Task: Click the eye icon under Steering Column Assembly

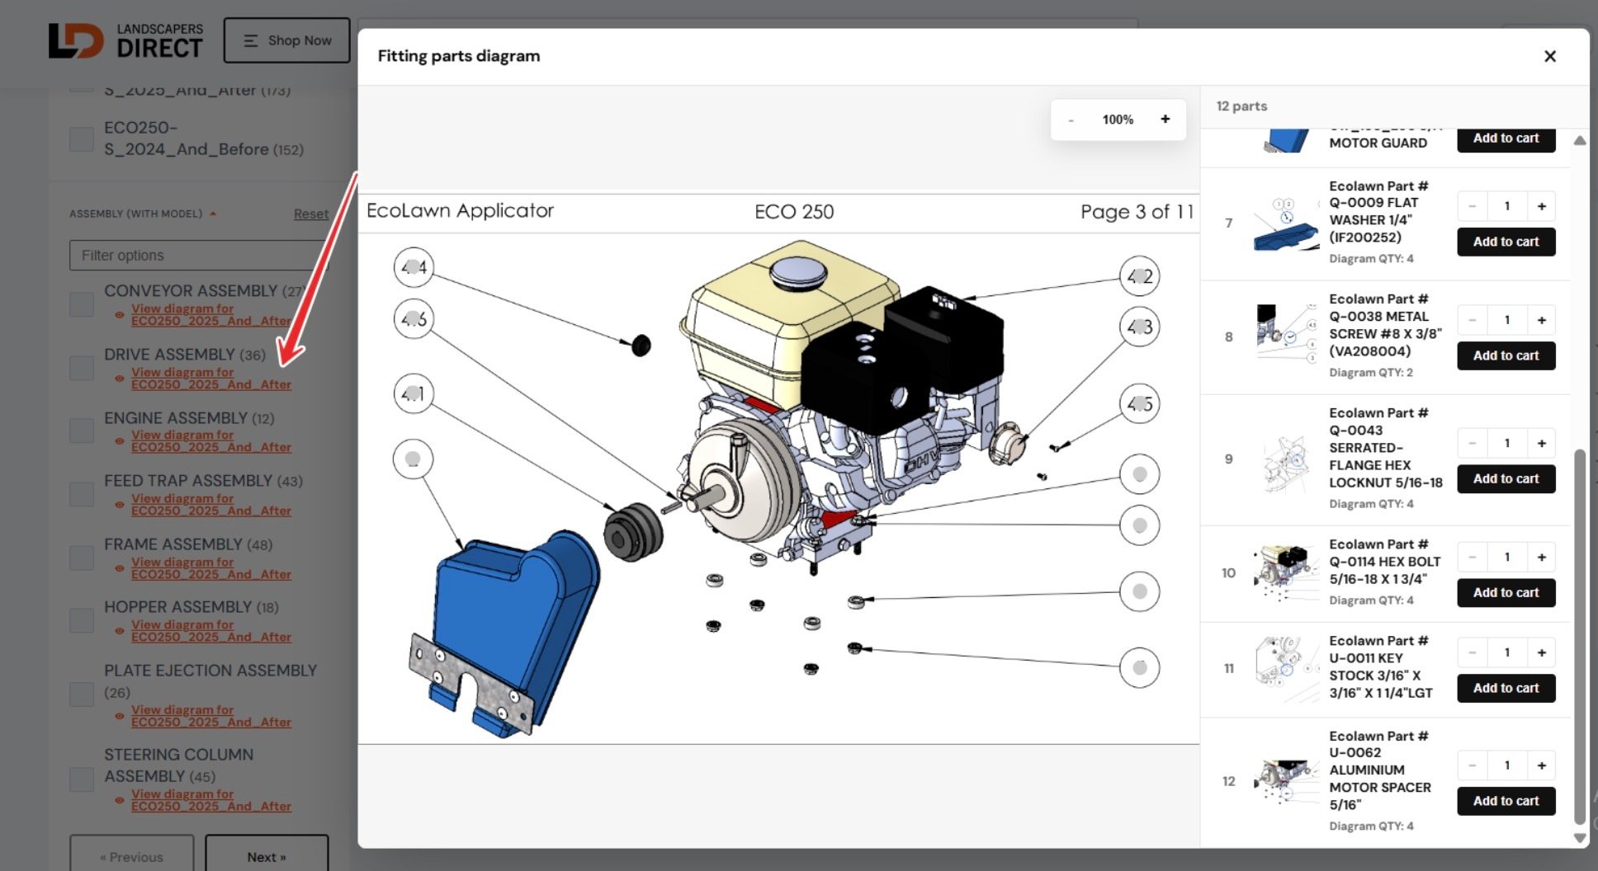Action: click(120, 800)
